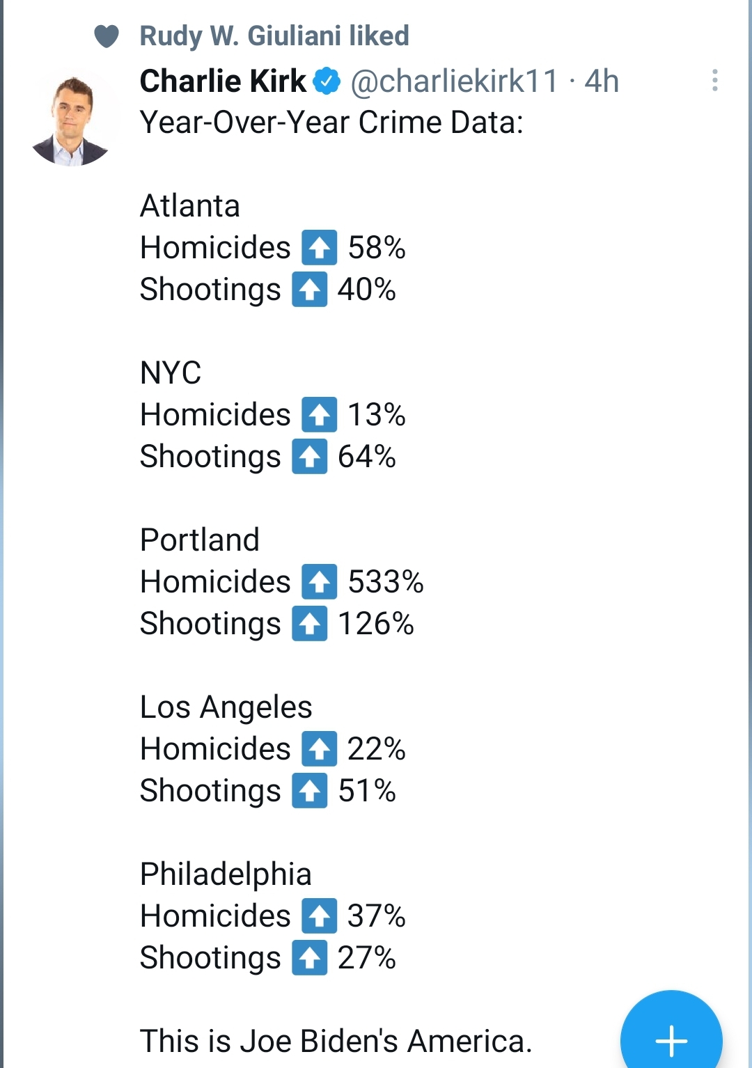752x1068 pixels.
Task: Tap the up-arrow beside NYC Homicides 13%
Action: 320,415
